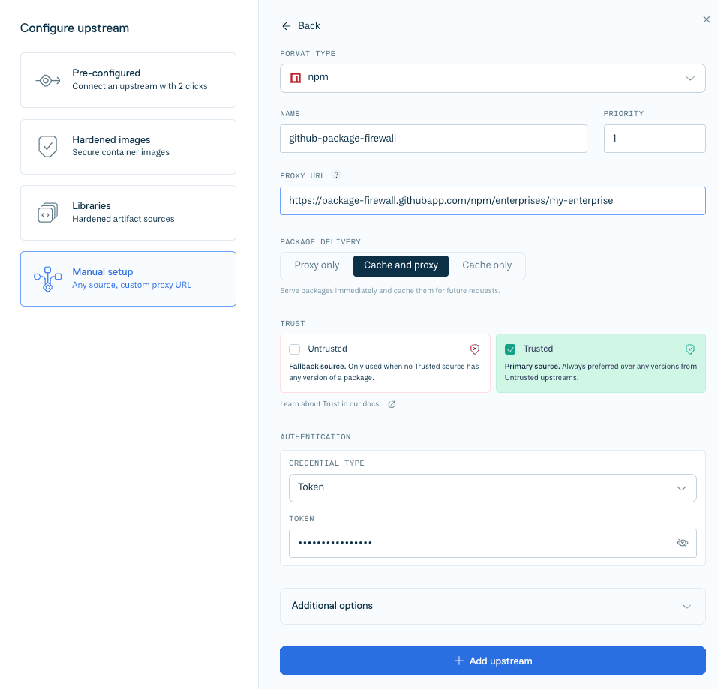Select Cache only delivery mode

pos(487,266)
